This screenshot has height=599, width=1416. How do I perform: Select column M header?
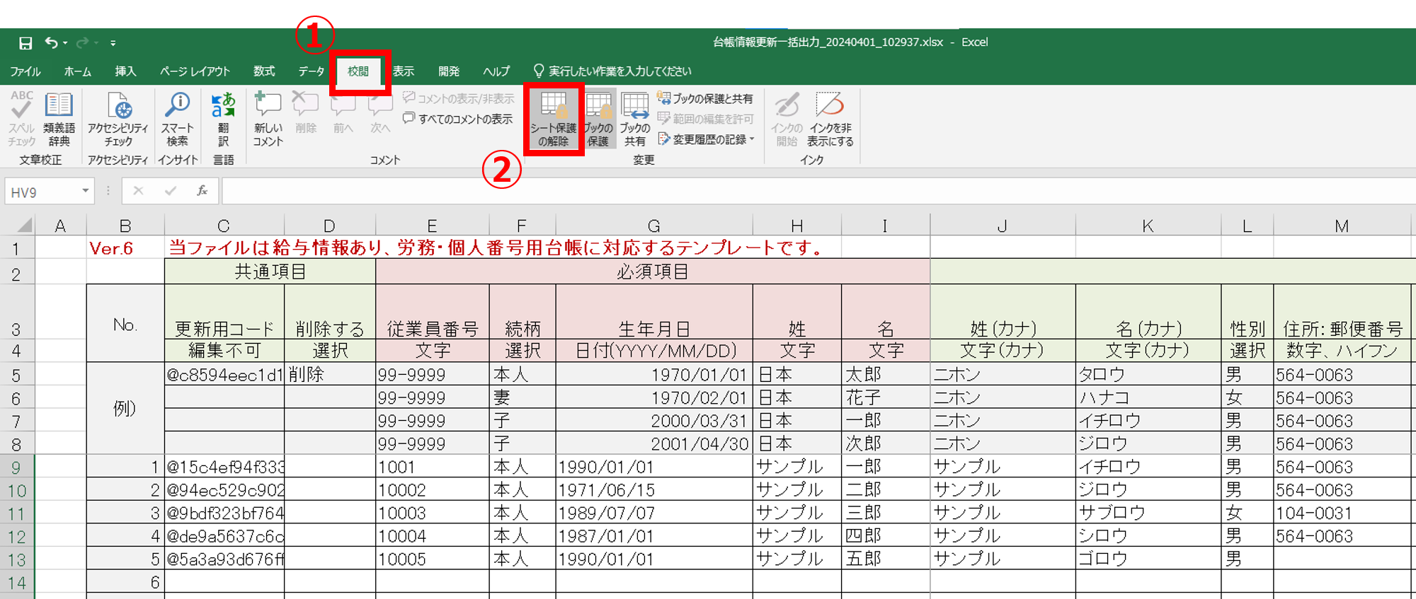[x=1342, y=226]
